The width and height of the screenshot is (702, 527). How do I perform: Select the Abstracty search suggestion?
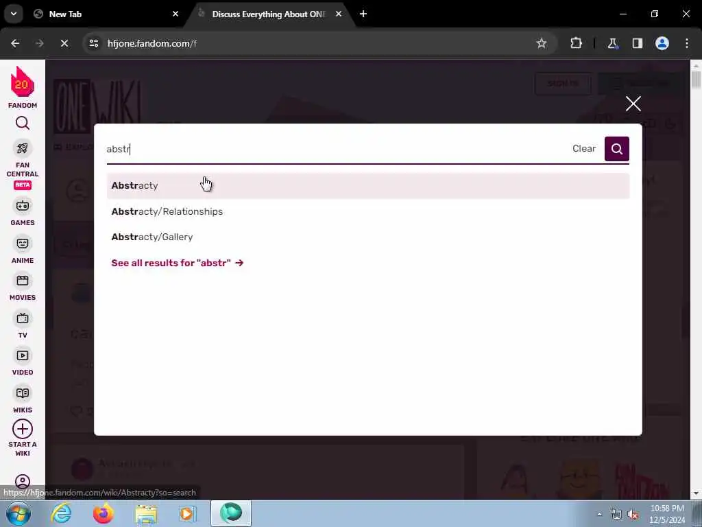[368, 185]
